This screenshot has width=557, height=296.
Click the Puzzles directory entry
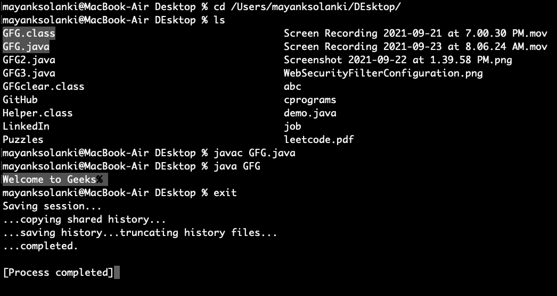tap(23, 140)
